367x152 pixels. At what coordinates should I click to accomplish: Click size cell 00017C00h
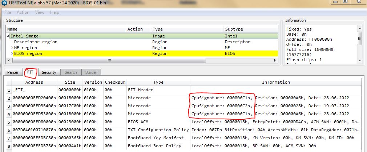pos(70,106)
